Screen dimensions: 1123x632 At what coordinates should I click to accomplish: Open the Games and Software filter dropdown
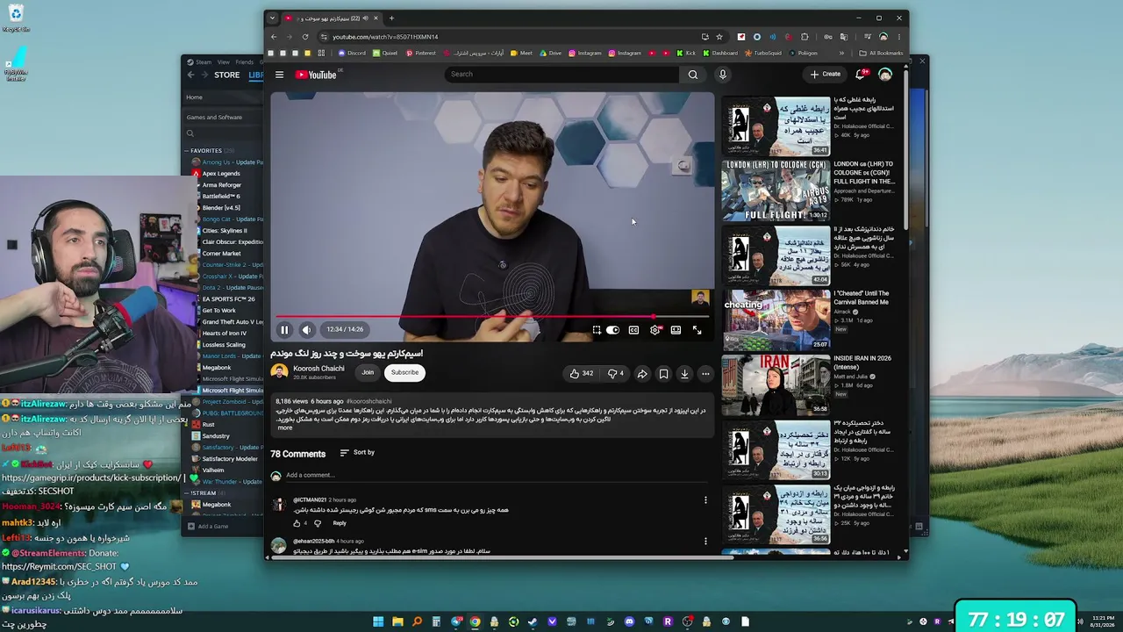point(223,118)
